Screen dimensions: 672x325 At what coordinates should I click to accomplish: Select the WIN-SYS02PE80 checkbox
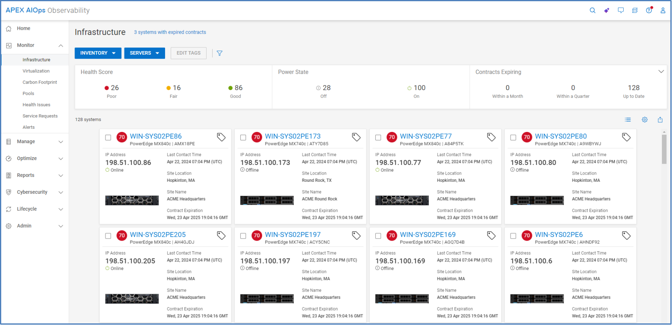click(513, 138)
